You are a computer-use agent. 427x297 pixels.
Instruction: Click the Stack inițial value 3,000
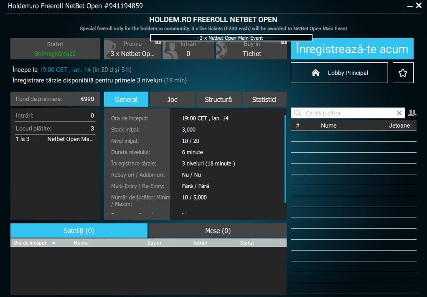tap(189, 130)
